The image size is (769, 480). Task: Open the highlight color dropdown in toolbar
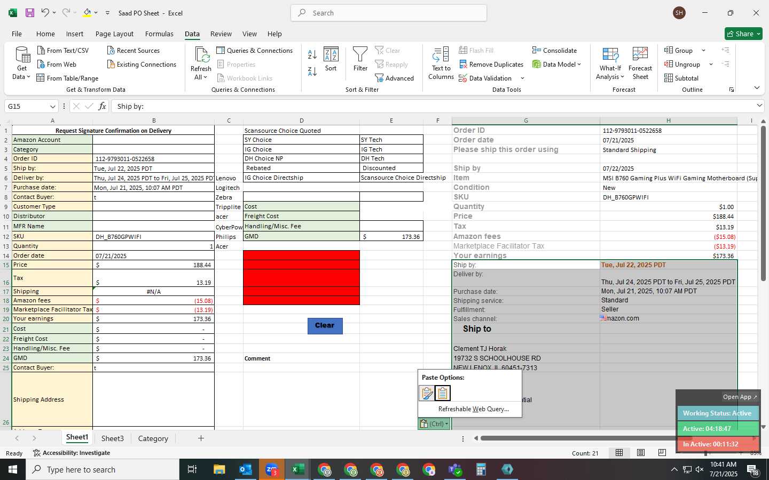point(96,13)
